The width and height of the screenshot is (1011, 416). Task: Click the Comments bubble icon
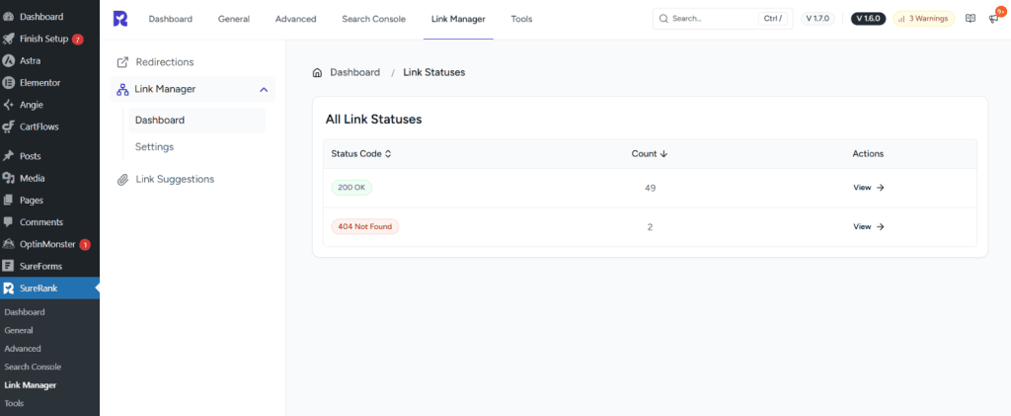[8, 222]
